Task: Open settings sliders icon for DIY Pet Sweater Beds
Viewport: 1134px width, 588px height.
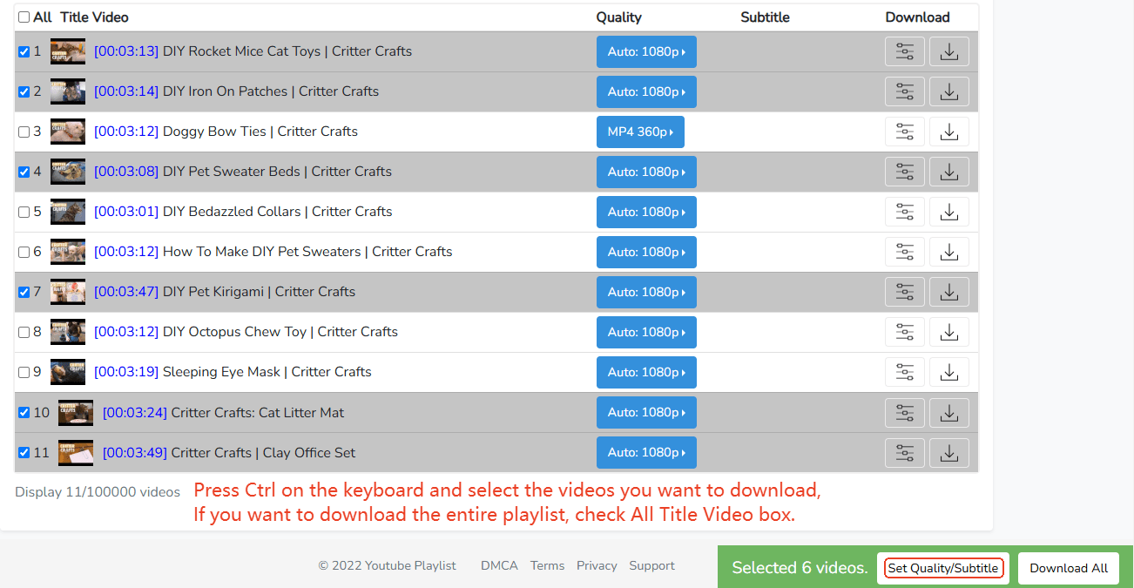Action: click(x=905, y=172)
